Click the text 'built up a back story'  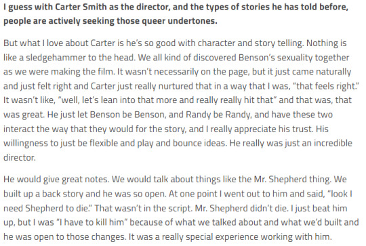(43, 194)
